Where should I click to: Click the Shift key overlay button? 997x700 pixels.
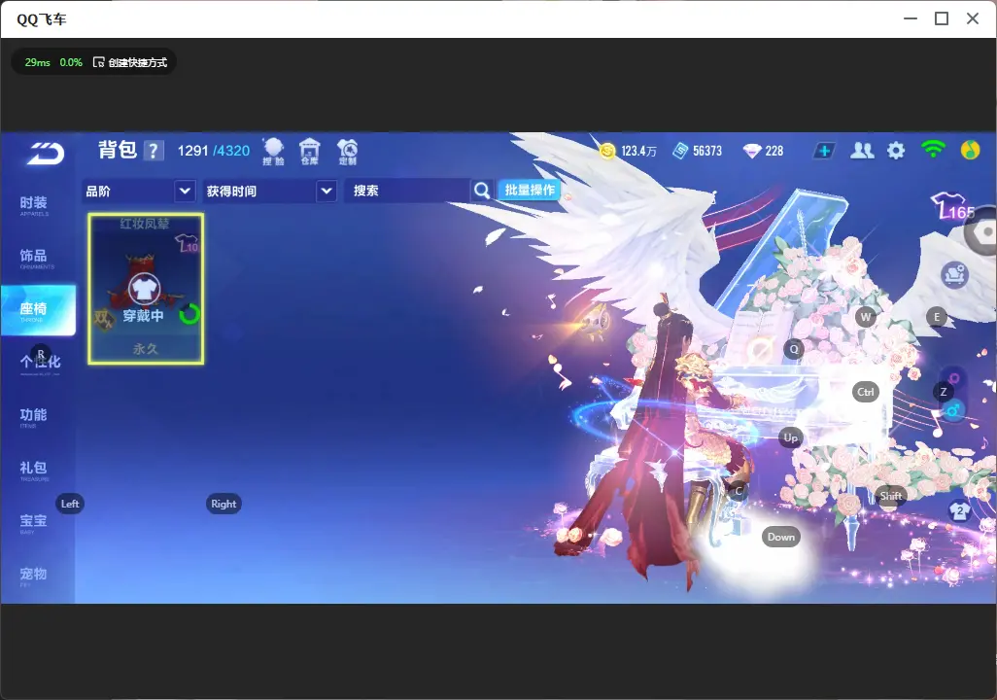[890, 496]
